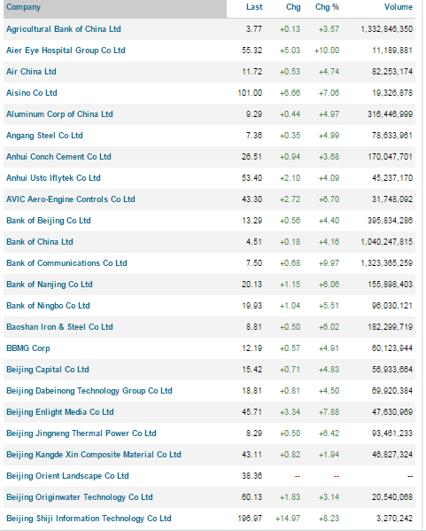The width and height of the screenshot is (426, 531).
Task: Open Beijing Orient Landscape Co Ltd
Action: tap(67, 476)
